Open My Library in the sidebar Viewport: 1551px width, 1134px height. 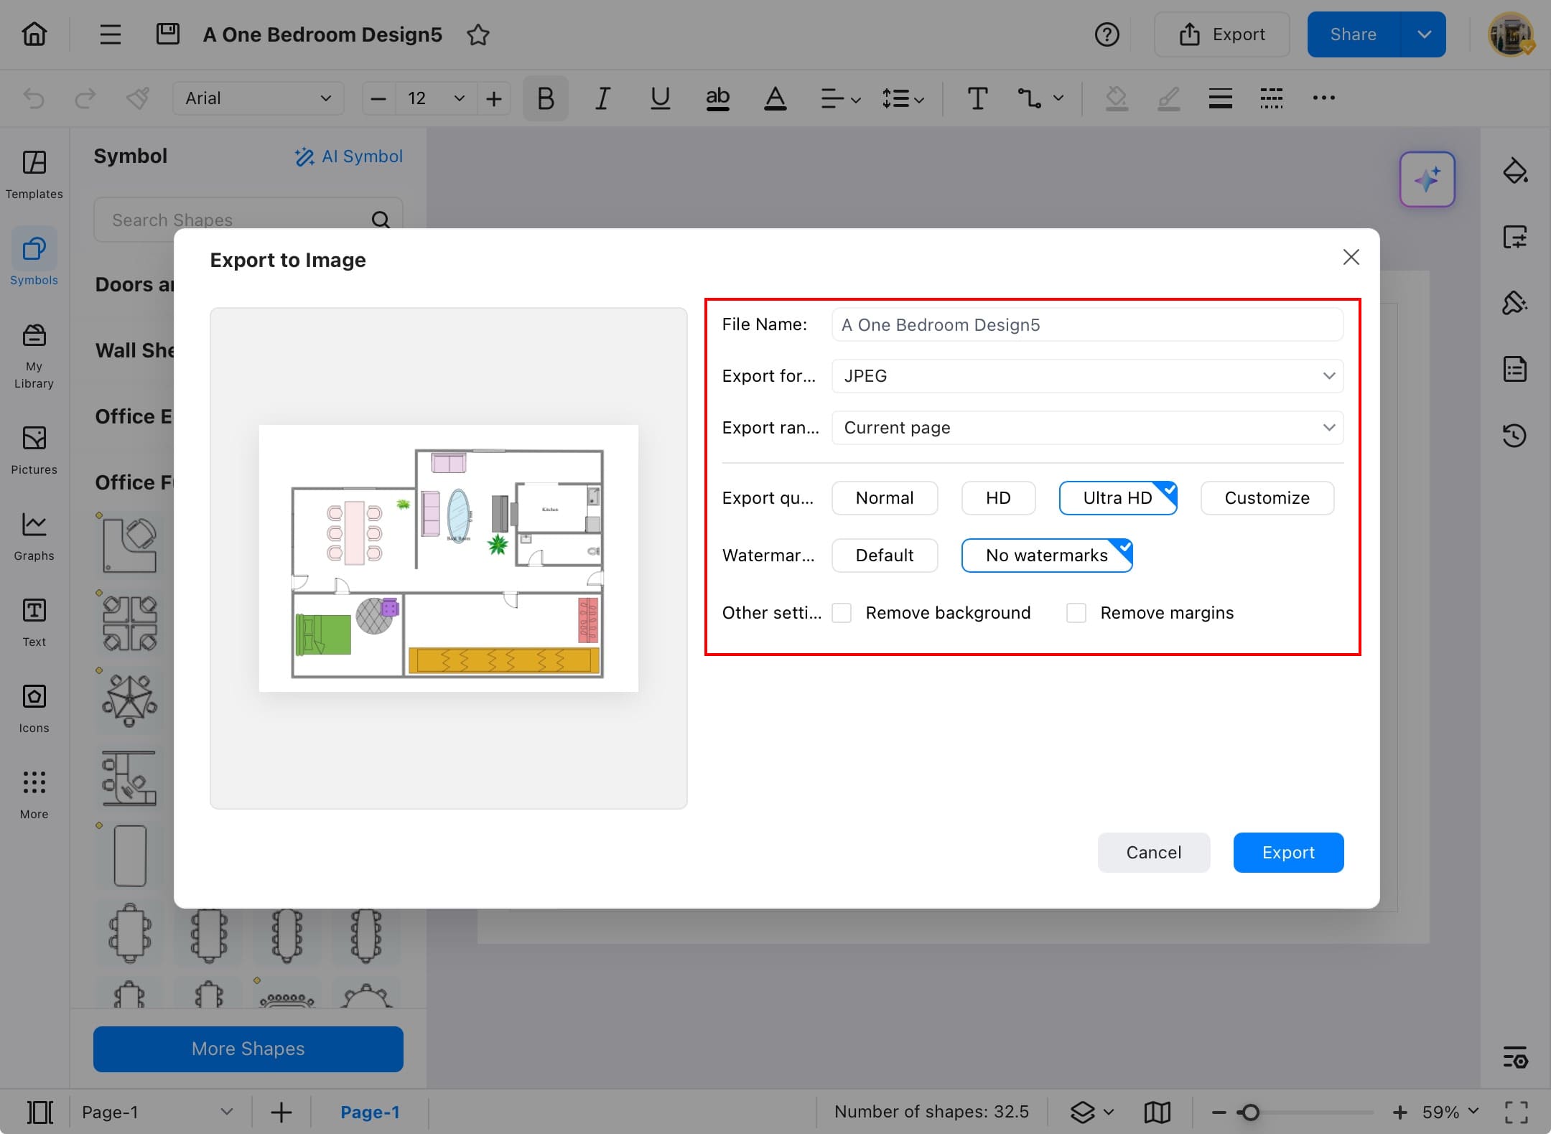(x=33, y=353)
